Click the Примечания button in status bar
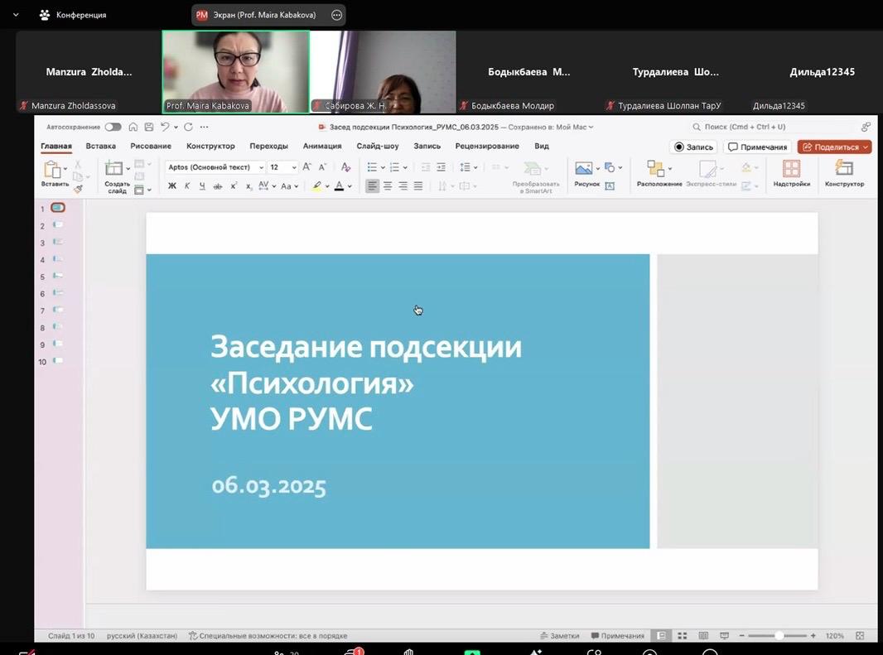Viewport: 883px width, 655px height. [617, 635]
